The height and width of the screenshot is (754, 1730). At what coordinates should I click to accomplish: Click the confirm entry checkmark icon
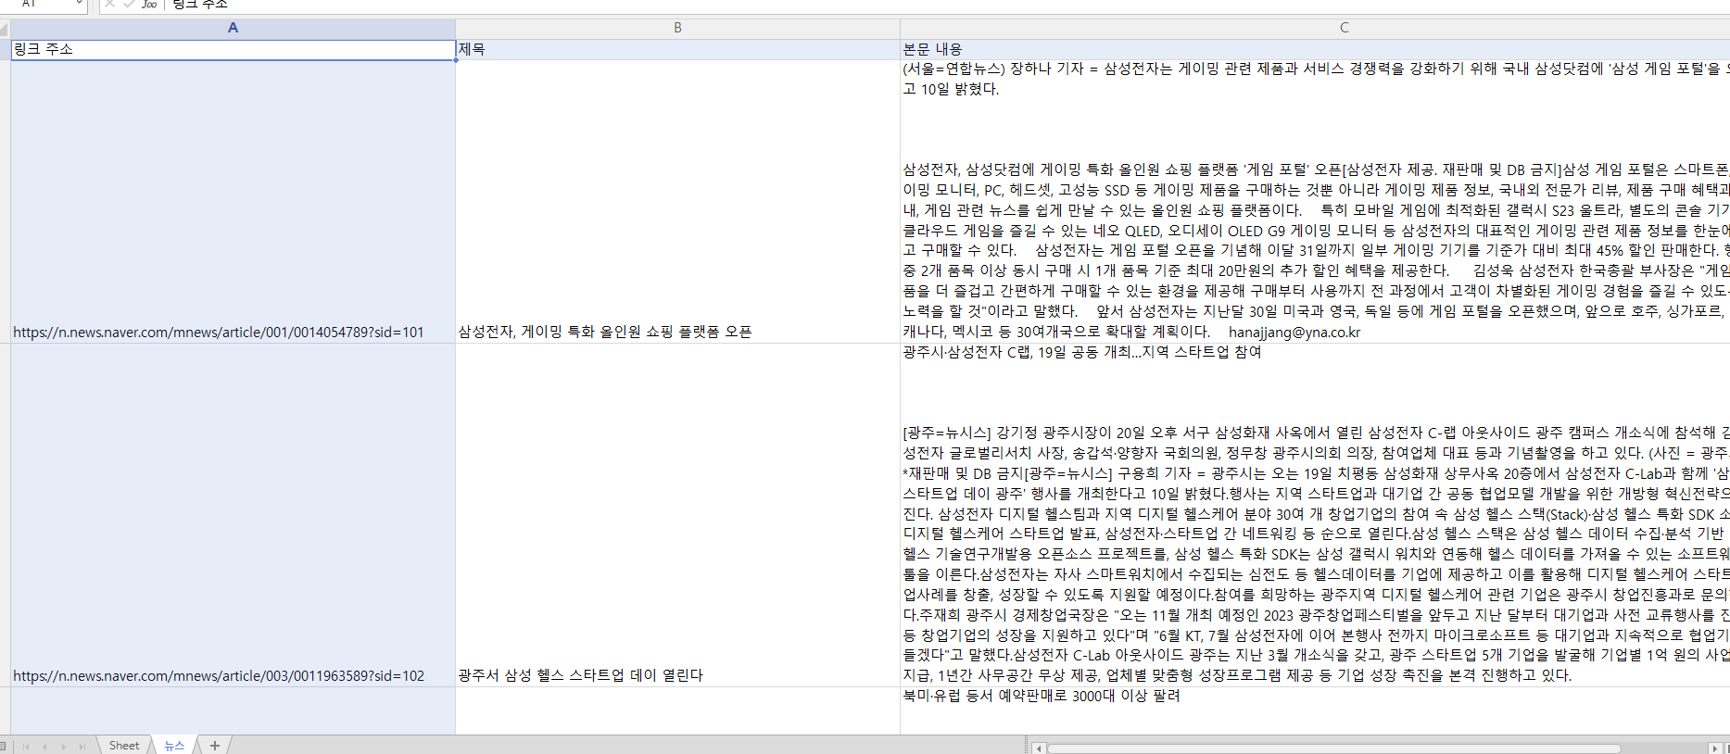click(129, 4)
